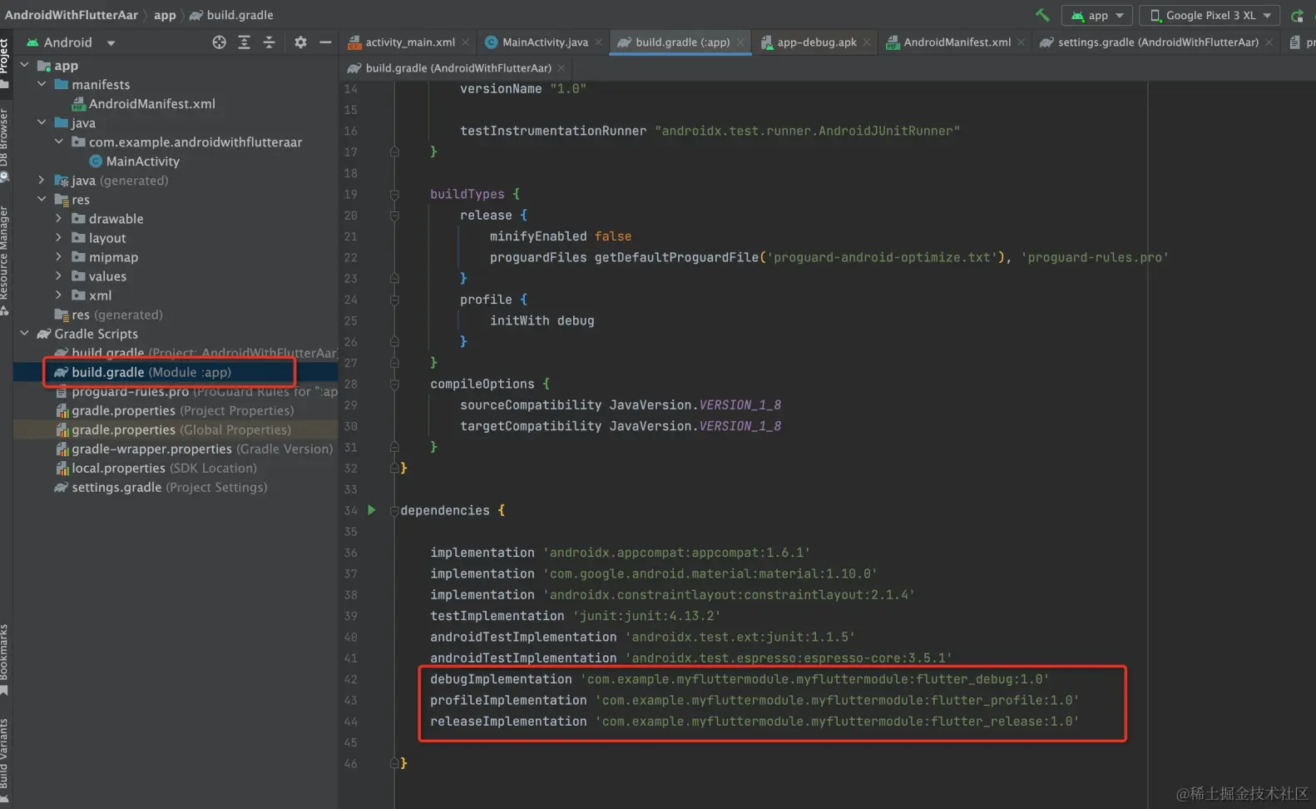
Task: Open the Resource Manager tool window
Action: 5,260
